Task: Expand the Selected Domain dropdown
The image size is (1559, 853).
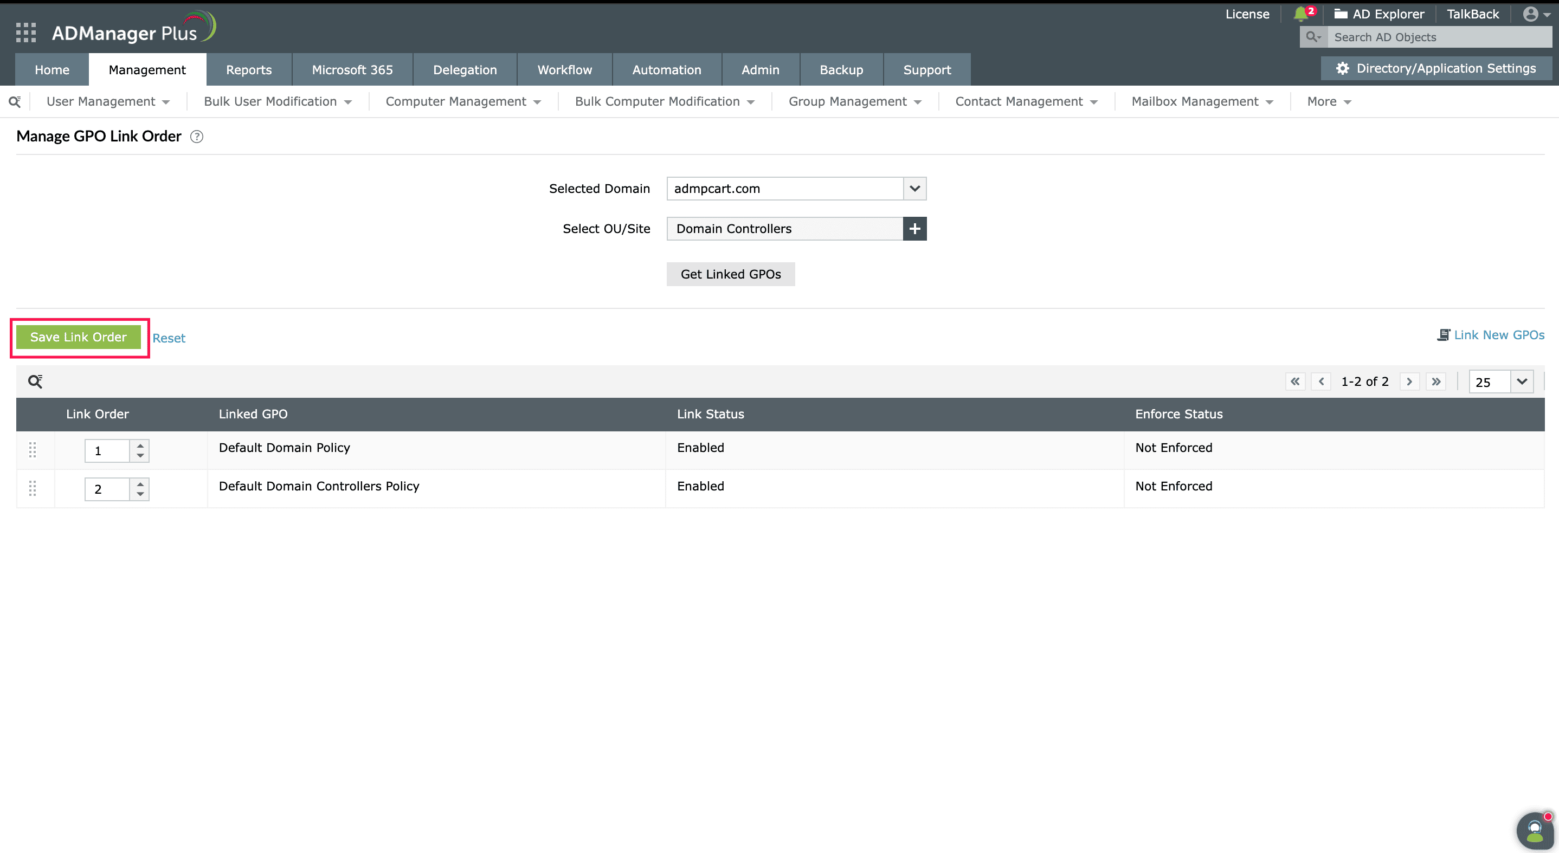Action: pyautogui.click(x=914, y=189)
